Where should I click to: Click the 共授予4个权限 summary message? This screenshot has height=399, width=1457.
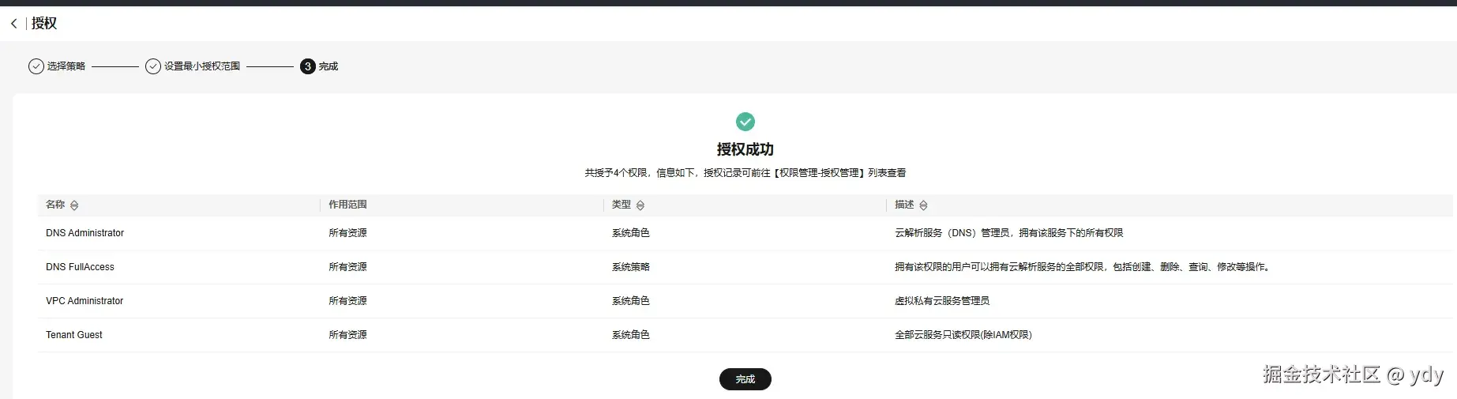pos(745,173)
